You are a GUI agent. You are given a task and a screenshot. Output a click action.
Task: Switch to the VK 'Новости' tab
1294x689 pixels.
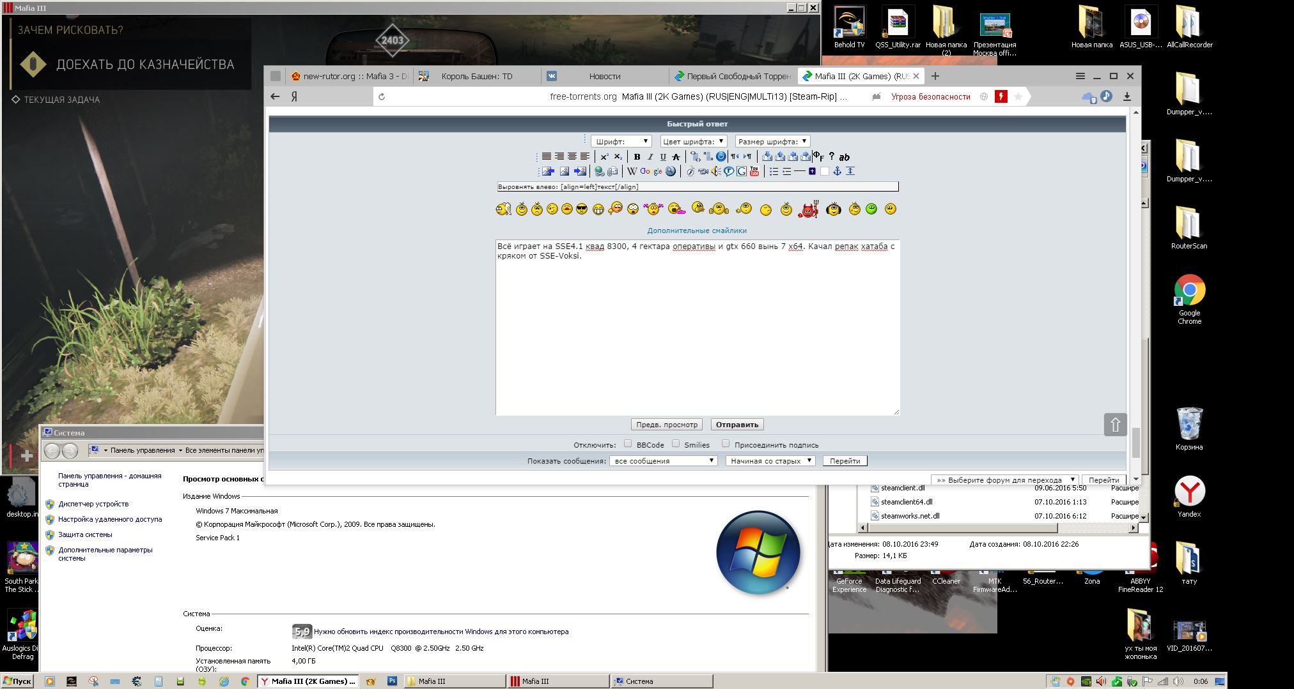[x=604, y=76]
